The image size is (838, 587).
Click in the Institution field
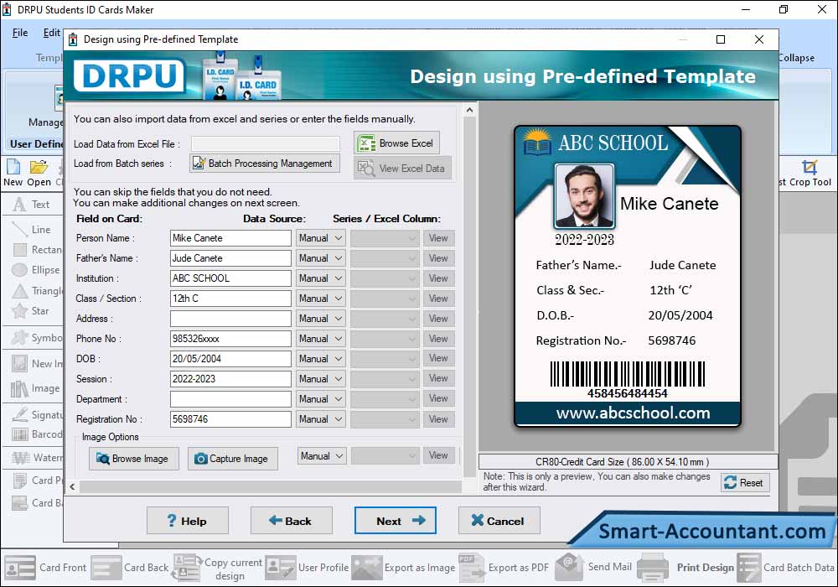pos(231,278)
